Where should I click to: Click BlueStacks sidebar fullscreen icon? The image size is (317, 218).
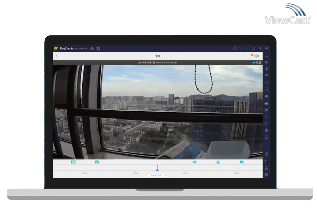pyautogui.click(x=266, y=55)
